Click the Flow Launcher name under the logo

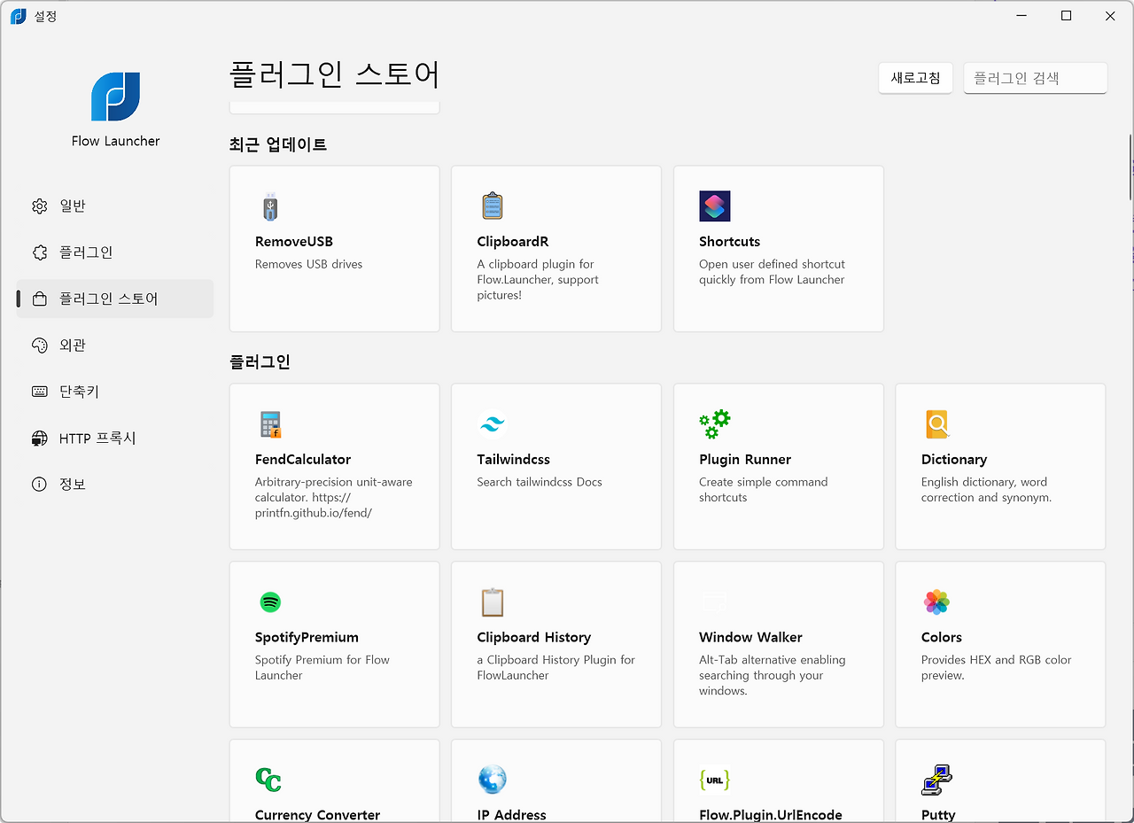coord(116,141)
